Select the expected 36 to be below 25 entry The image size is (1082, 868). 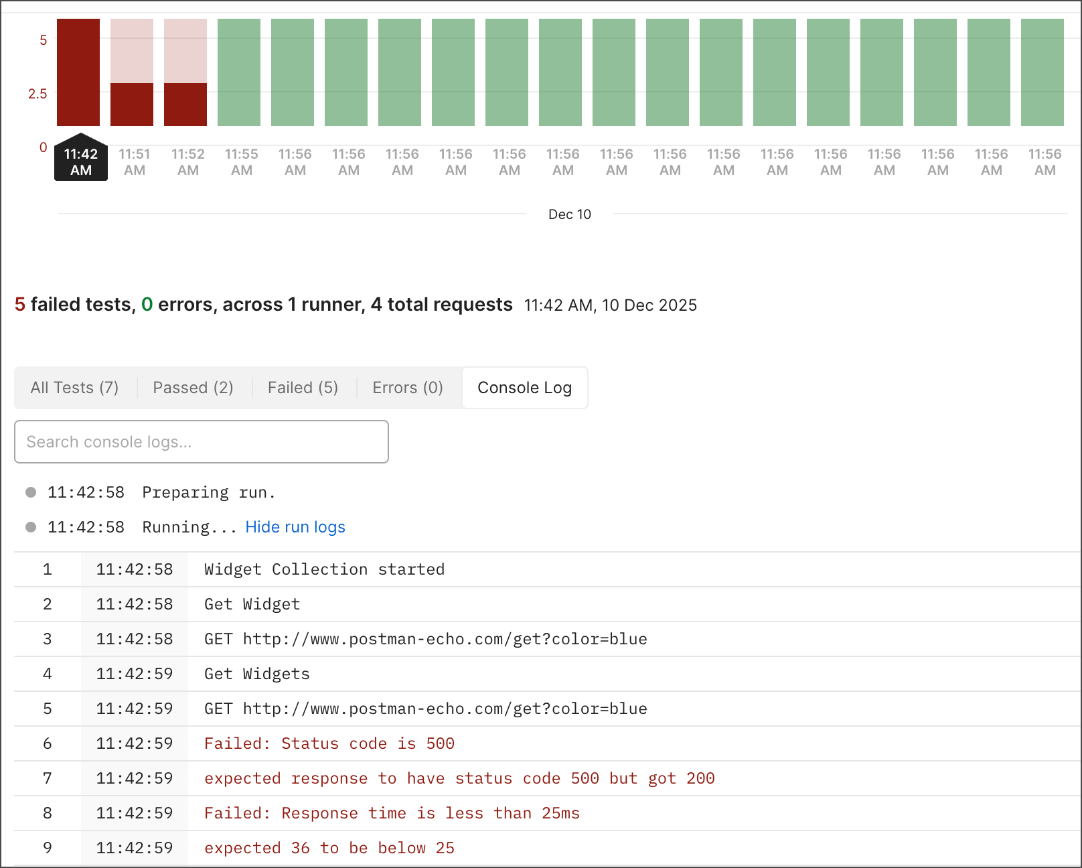pyautogui.click(x=329, y=848)
